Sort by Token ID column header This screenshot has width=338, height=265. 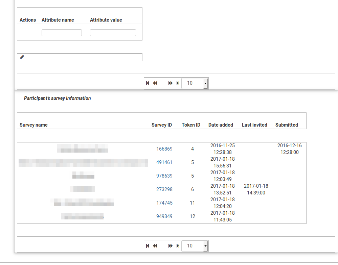(x=191, y=125)
